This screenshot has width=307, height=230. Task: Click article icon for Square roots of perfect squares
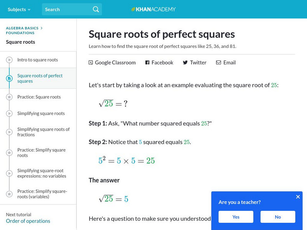click(9, 78)
